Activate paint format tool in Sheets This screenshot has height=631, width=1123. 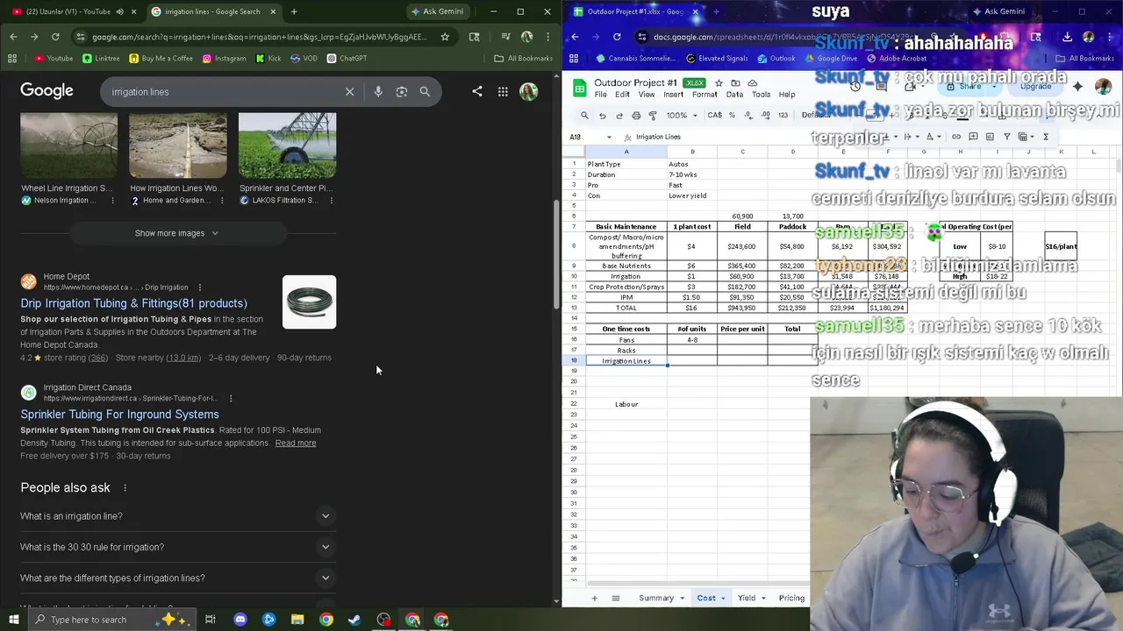(x=653, y=115)
